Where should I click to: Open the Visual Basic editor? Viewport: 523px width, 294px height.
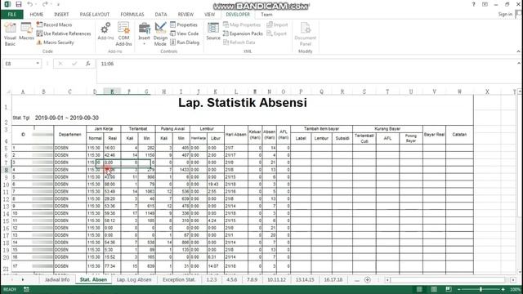[x=10, y=34]
